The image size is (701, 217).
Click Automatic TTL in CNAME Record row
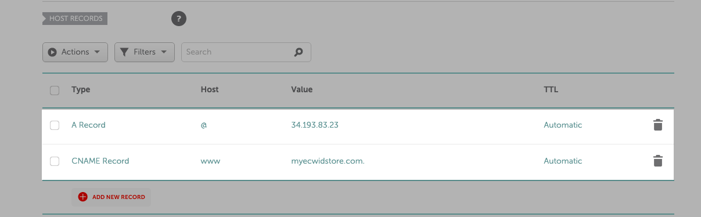pos(563,161)
